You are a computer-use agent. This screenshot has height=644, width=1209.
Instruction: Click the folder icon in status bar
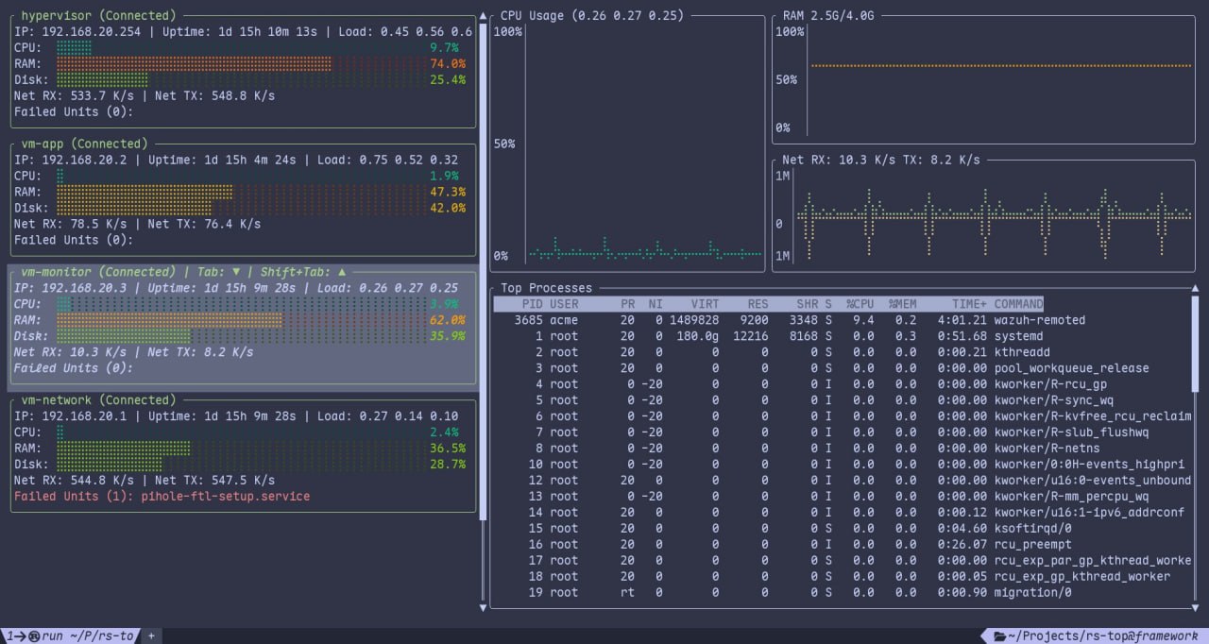[x=999, y=636]
